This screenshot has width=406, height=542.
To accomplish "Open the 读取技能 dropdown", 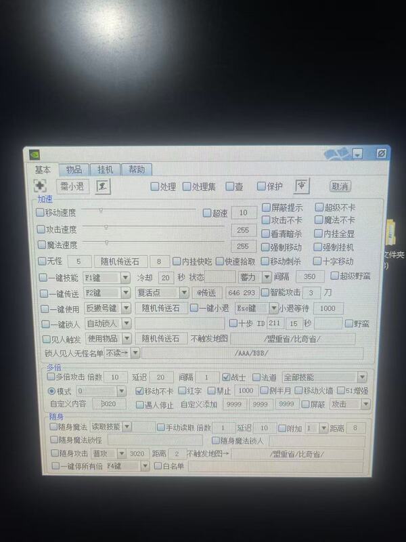I will click(110, 427).
